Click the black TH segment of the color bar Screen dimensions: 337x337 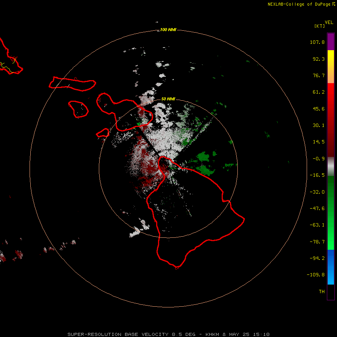(x=331, y=292)
